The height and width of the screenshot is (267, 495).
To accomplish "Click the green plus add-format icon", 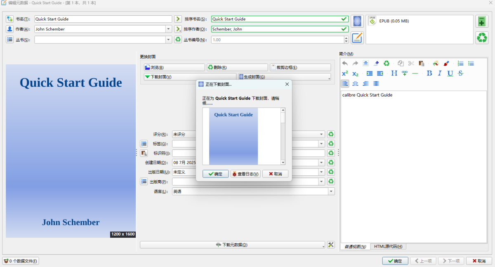I will point(481,21).
